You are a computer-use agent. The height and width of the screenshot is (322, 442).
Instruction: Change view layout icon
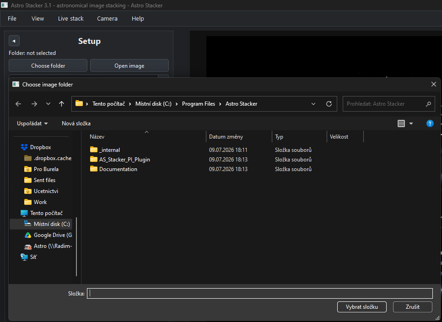tap(401, 123)
